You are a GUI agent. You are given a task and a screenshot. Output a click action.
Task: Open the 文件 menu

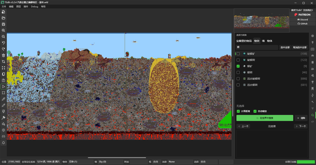pos(4,7)
